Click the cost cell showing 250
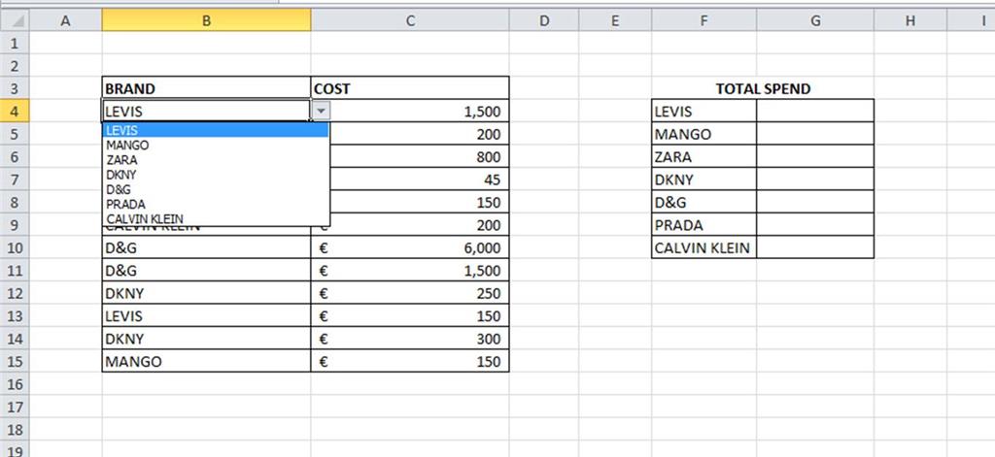 pos(410,293)
